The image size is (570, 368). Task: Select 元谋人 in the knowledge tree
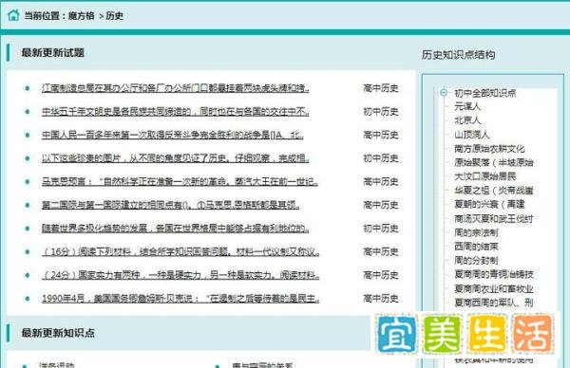(467, 106)
